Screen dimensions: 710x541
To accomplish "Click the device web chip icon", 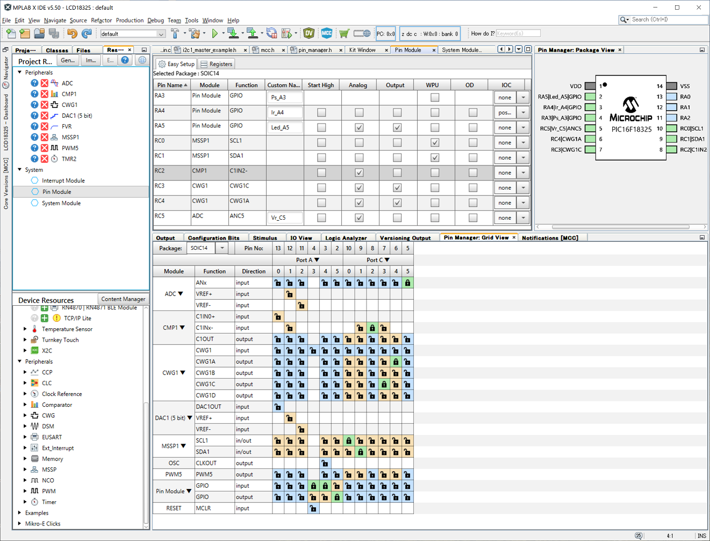I will coord(362,33).
